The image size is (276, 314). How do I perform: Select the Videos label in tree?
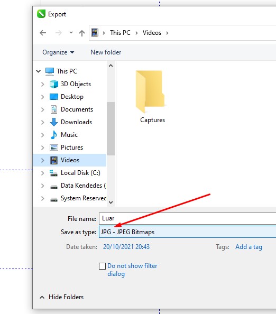tap(70, 160)
